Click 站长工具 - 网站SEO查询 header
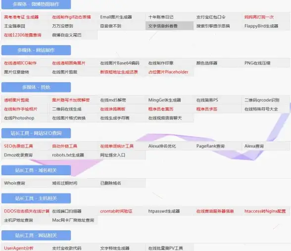Screen dimensions: 291x251 point(36,133)
